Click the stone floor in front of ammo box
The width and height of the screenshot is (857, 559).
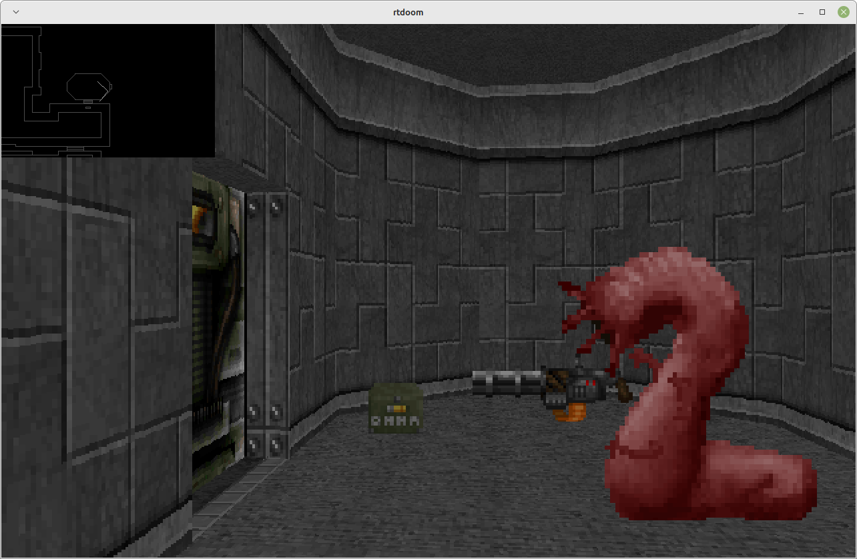pos(400,480)
